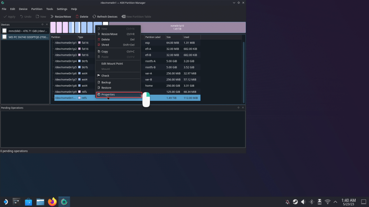This screenshot has width=369, height=207.
Task: Select the mmcblk0 476.71 GiB device
Action: pyautogui.click(x=25, y=31)
